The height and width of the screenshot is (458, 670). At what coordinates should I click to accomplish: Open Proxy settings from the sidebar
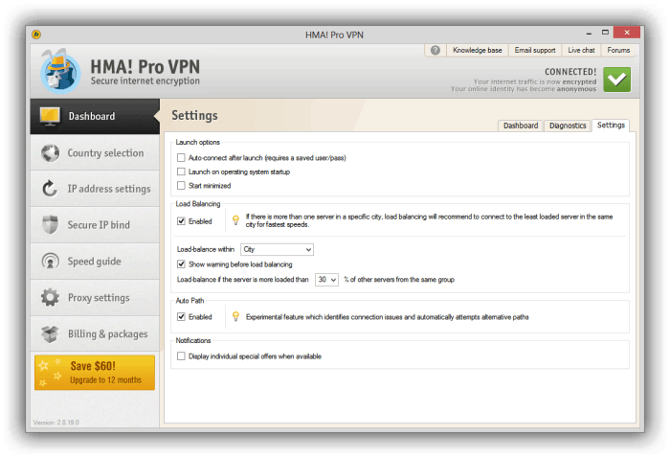coord(95,298)
